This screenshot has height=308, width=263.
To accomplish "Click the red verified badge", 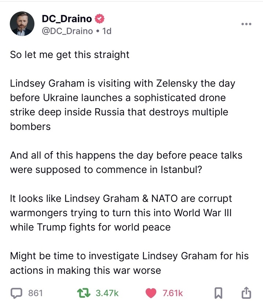I will (99, 19).
